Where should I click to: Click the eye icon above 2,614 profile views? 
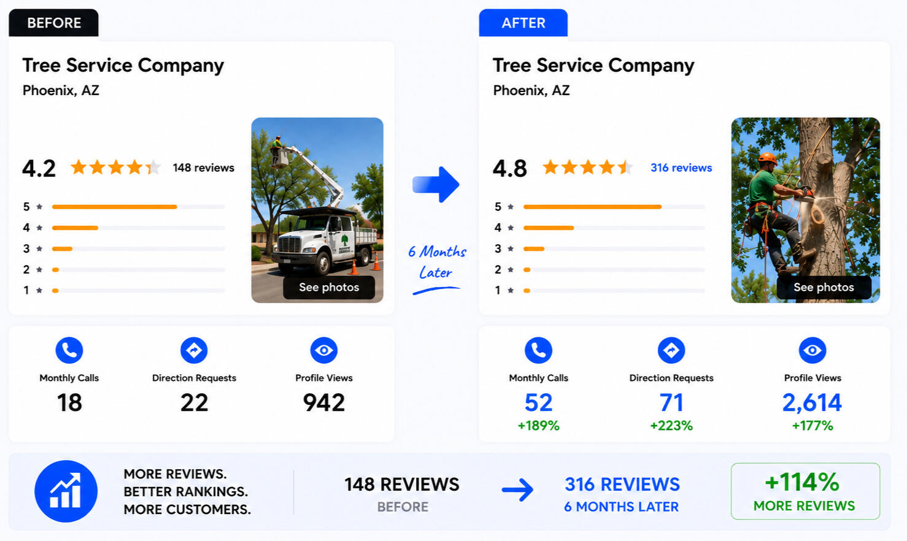[x=812, y=350]
